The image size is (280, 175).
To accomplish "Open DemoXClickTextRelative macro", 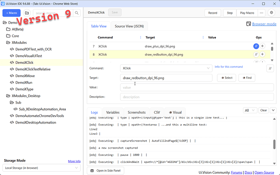I will [33, 69].
